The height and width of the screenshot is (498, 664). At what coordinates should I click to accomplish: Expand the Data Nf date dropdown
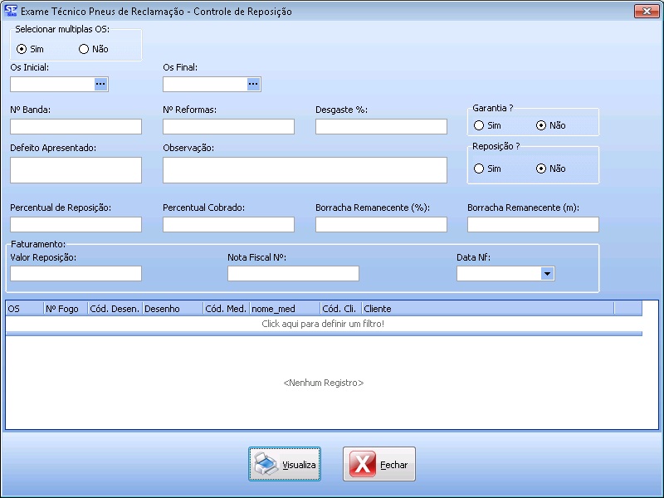pos(547,273)
